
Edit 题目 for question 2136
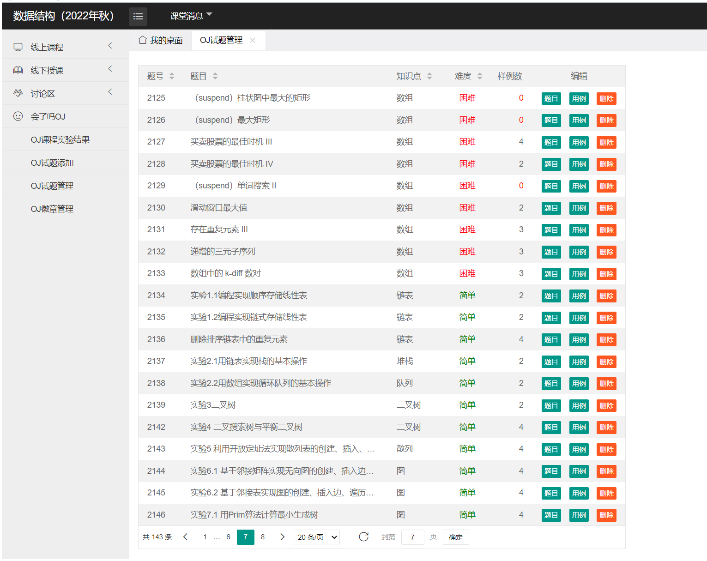pyautogui.click(x=551, y=340)
